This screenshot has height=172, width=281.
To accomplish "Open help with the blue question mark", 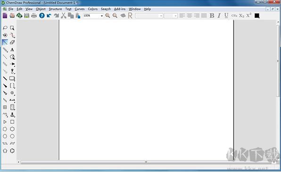I will pyautogui.click(x=42, y=16).
